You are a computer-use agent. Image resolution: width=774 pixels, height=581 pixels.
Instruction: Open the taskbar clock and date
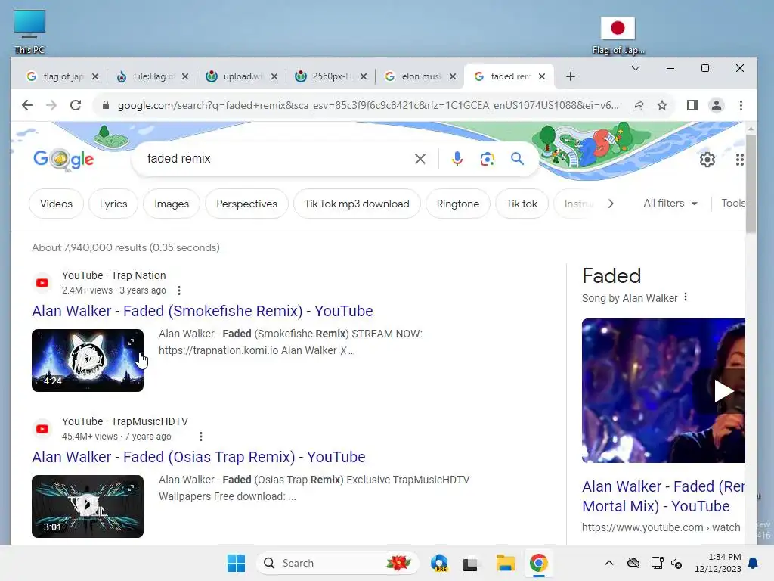(x=718, y=563)
